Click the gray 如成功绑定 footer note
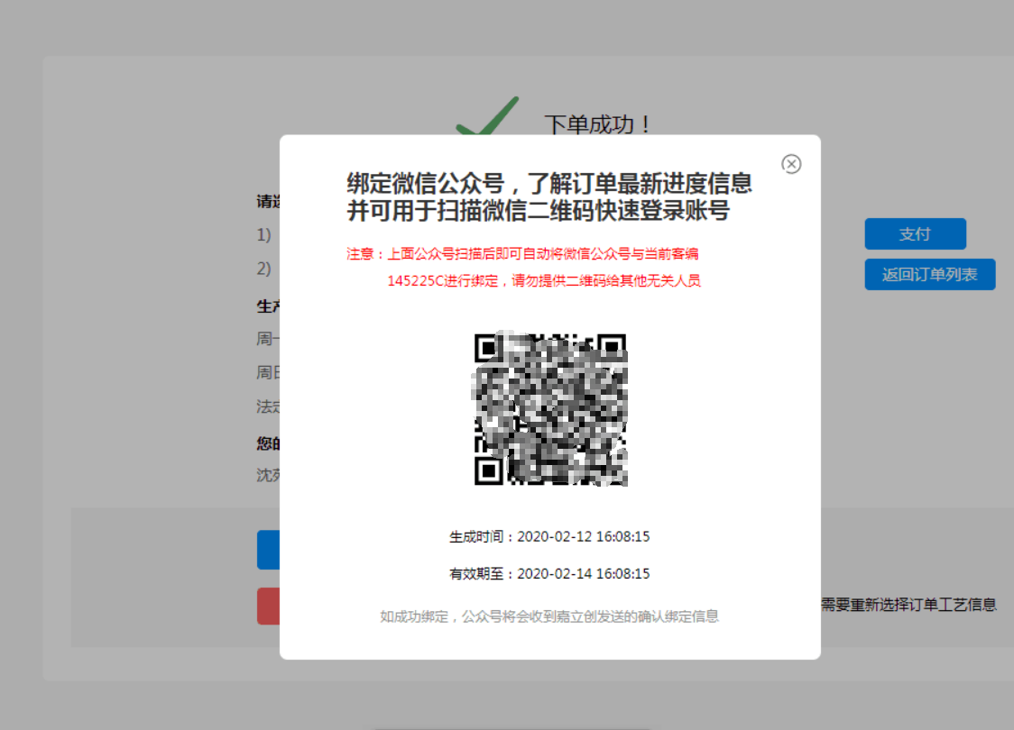1014x730 pixels. tap(549, 617)
